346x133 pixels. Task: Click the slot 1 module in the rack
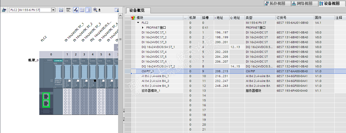(67, 86)
